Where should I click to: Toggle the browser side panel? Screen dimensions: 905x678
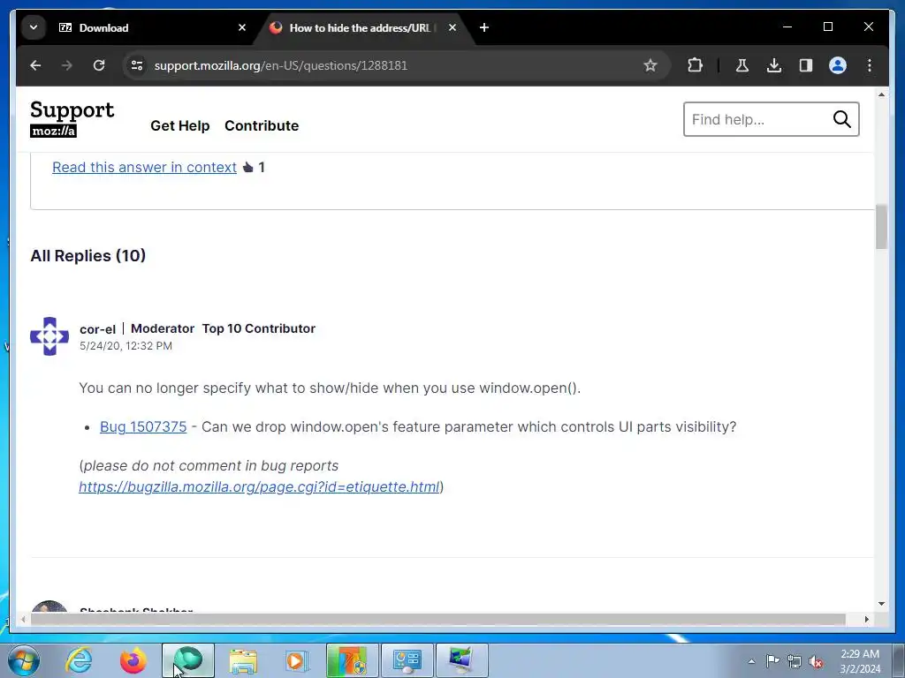tap(806, 65)
